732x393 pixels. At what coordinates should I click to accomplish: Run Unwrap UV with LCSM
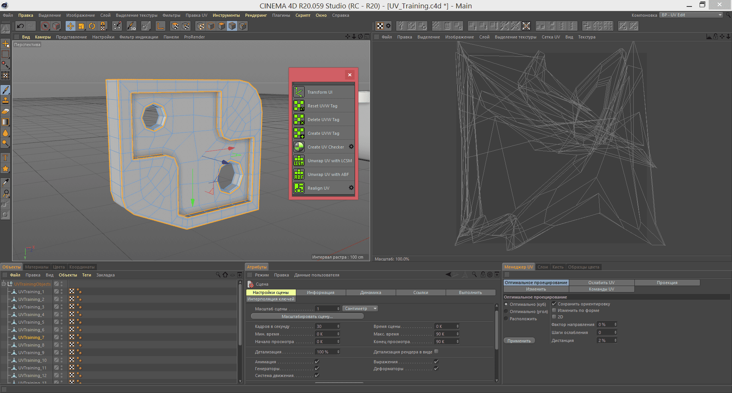coord(323,161)
